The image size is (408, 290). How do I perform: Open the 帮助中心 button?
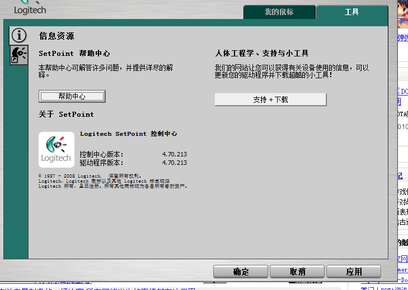(x=72, y=97)
